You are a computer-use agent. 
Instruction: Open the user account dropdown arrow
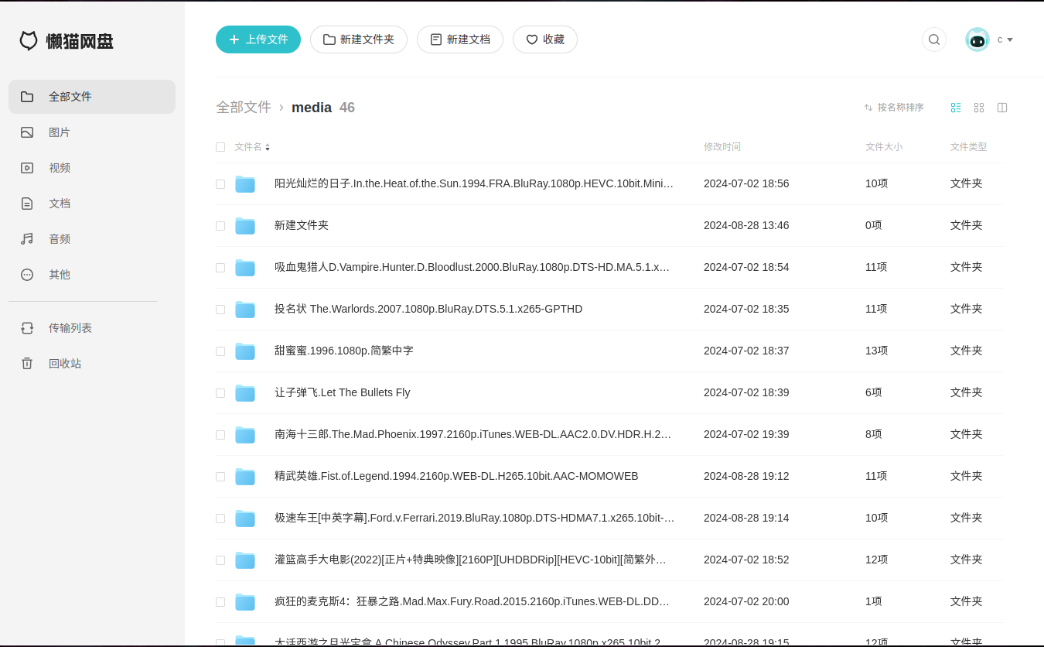(x=1010, y=40)
